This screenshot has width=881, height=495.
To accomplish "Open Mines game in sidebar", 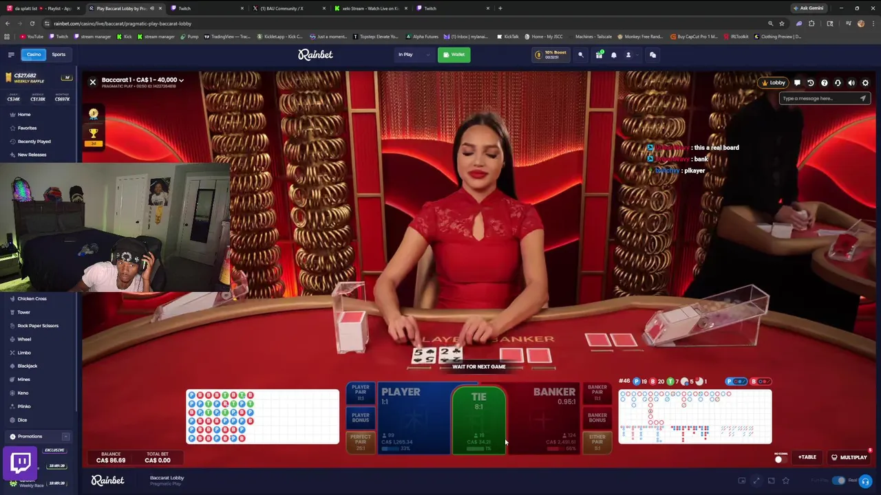I will pyautogui.click(x=23, y=379).
